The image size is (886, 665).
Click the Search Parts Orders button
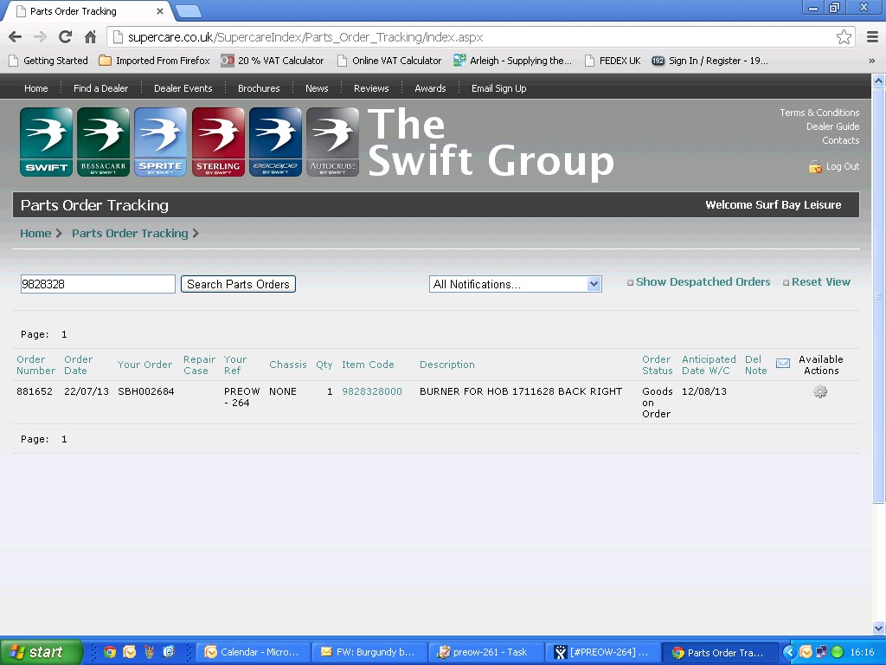coord(239,284)
